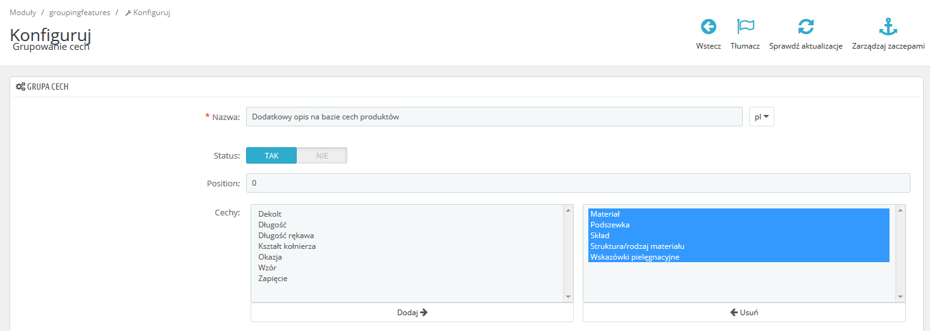The height and width of the screenshot is (331, 930).
Task: Open the pl language dropdown
Action: 761,117
